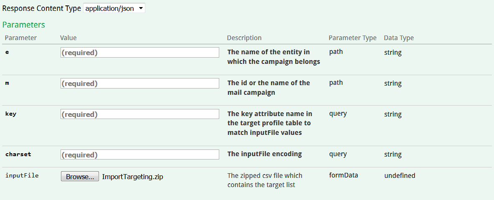
Task: Select the Value column header
Action: (68, 38)
